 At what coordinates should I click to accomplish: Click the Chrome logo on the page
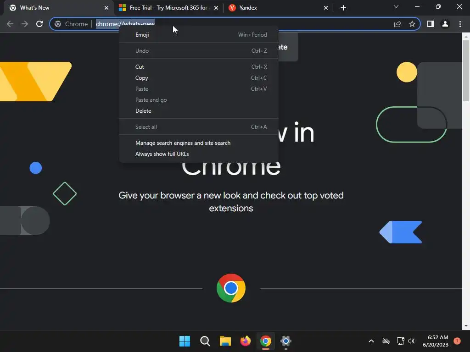click(231, 288)
